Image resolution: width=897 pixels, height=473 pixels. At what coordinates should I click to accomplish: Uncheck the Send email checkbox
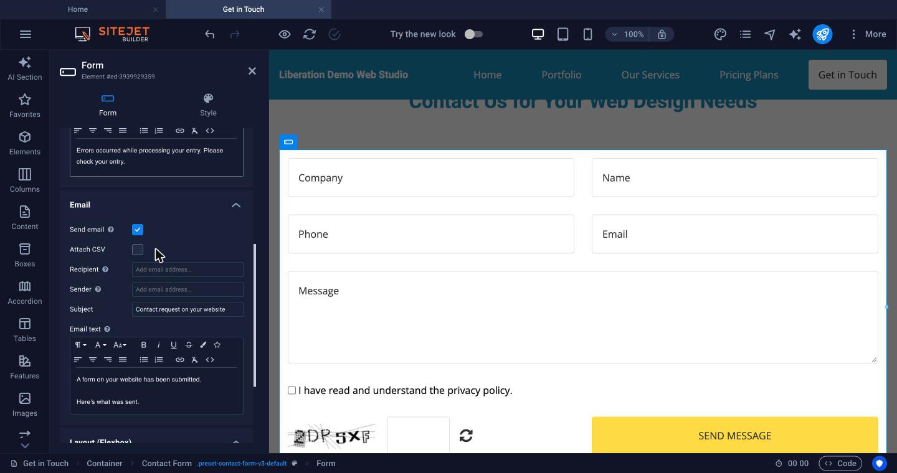click(x=138, y=230)
